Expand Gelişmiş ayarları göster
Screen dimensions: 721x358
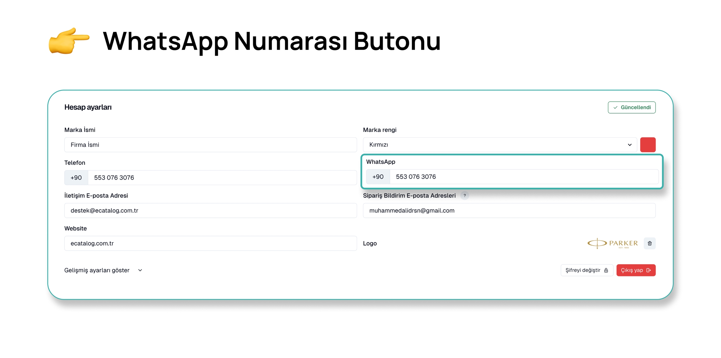[x=103, y=270]
